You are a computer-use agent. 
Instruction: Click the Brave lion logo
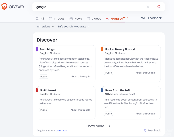[x=4, y=7]
